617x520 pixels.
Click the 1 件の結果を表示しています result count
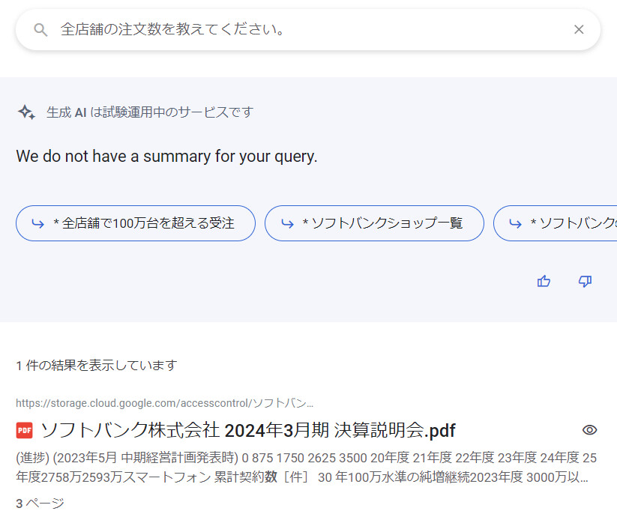tap(97, 366)
